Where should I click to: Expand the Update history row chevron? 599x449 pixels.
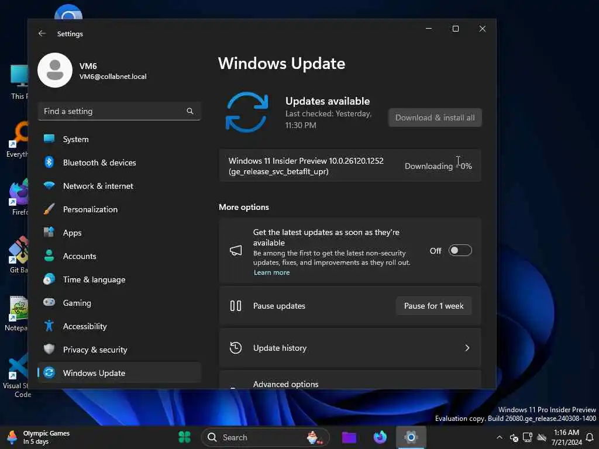click(x=467, y=348)
